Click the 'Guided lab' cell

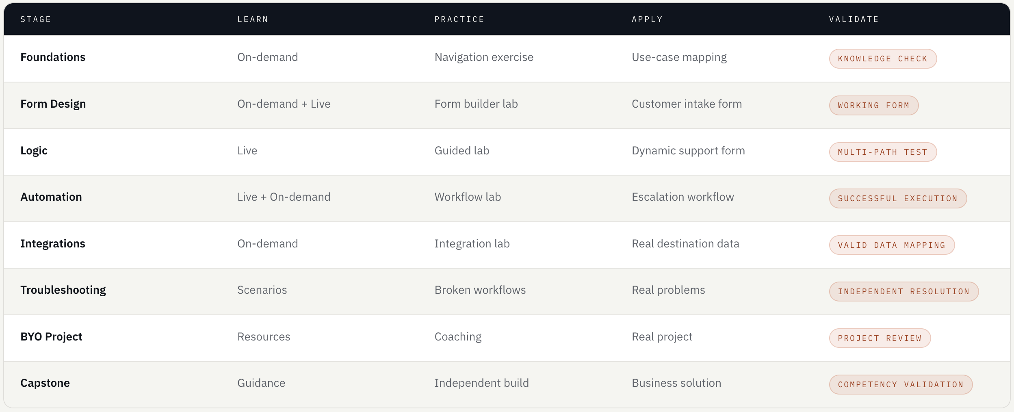pos(462,151)
